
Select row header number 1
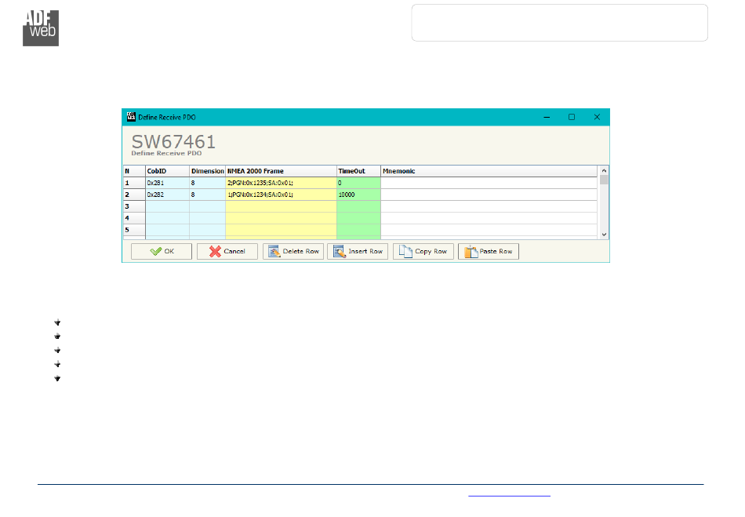[134, 183]
